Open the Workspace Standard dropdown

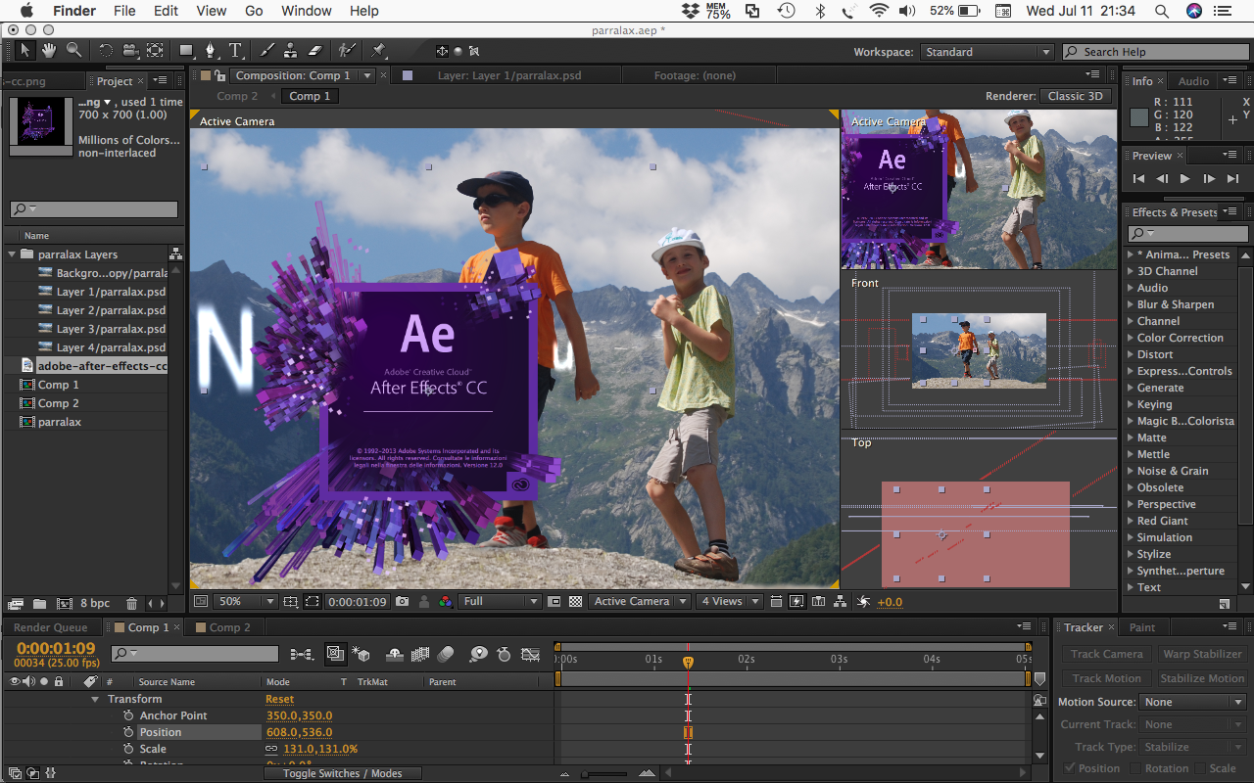coord(987,52)
